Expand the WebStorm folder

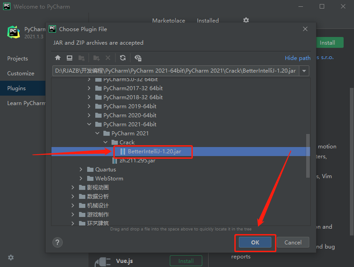click(81, 179)
